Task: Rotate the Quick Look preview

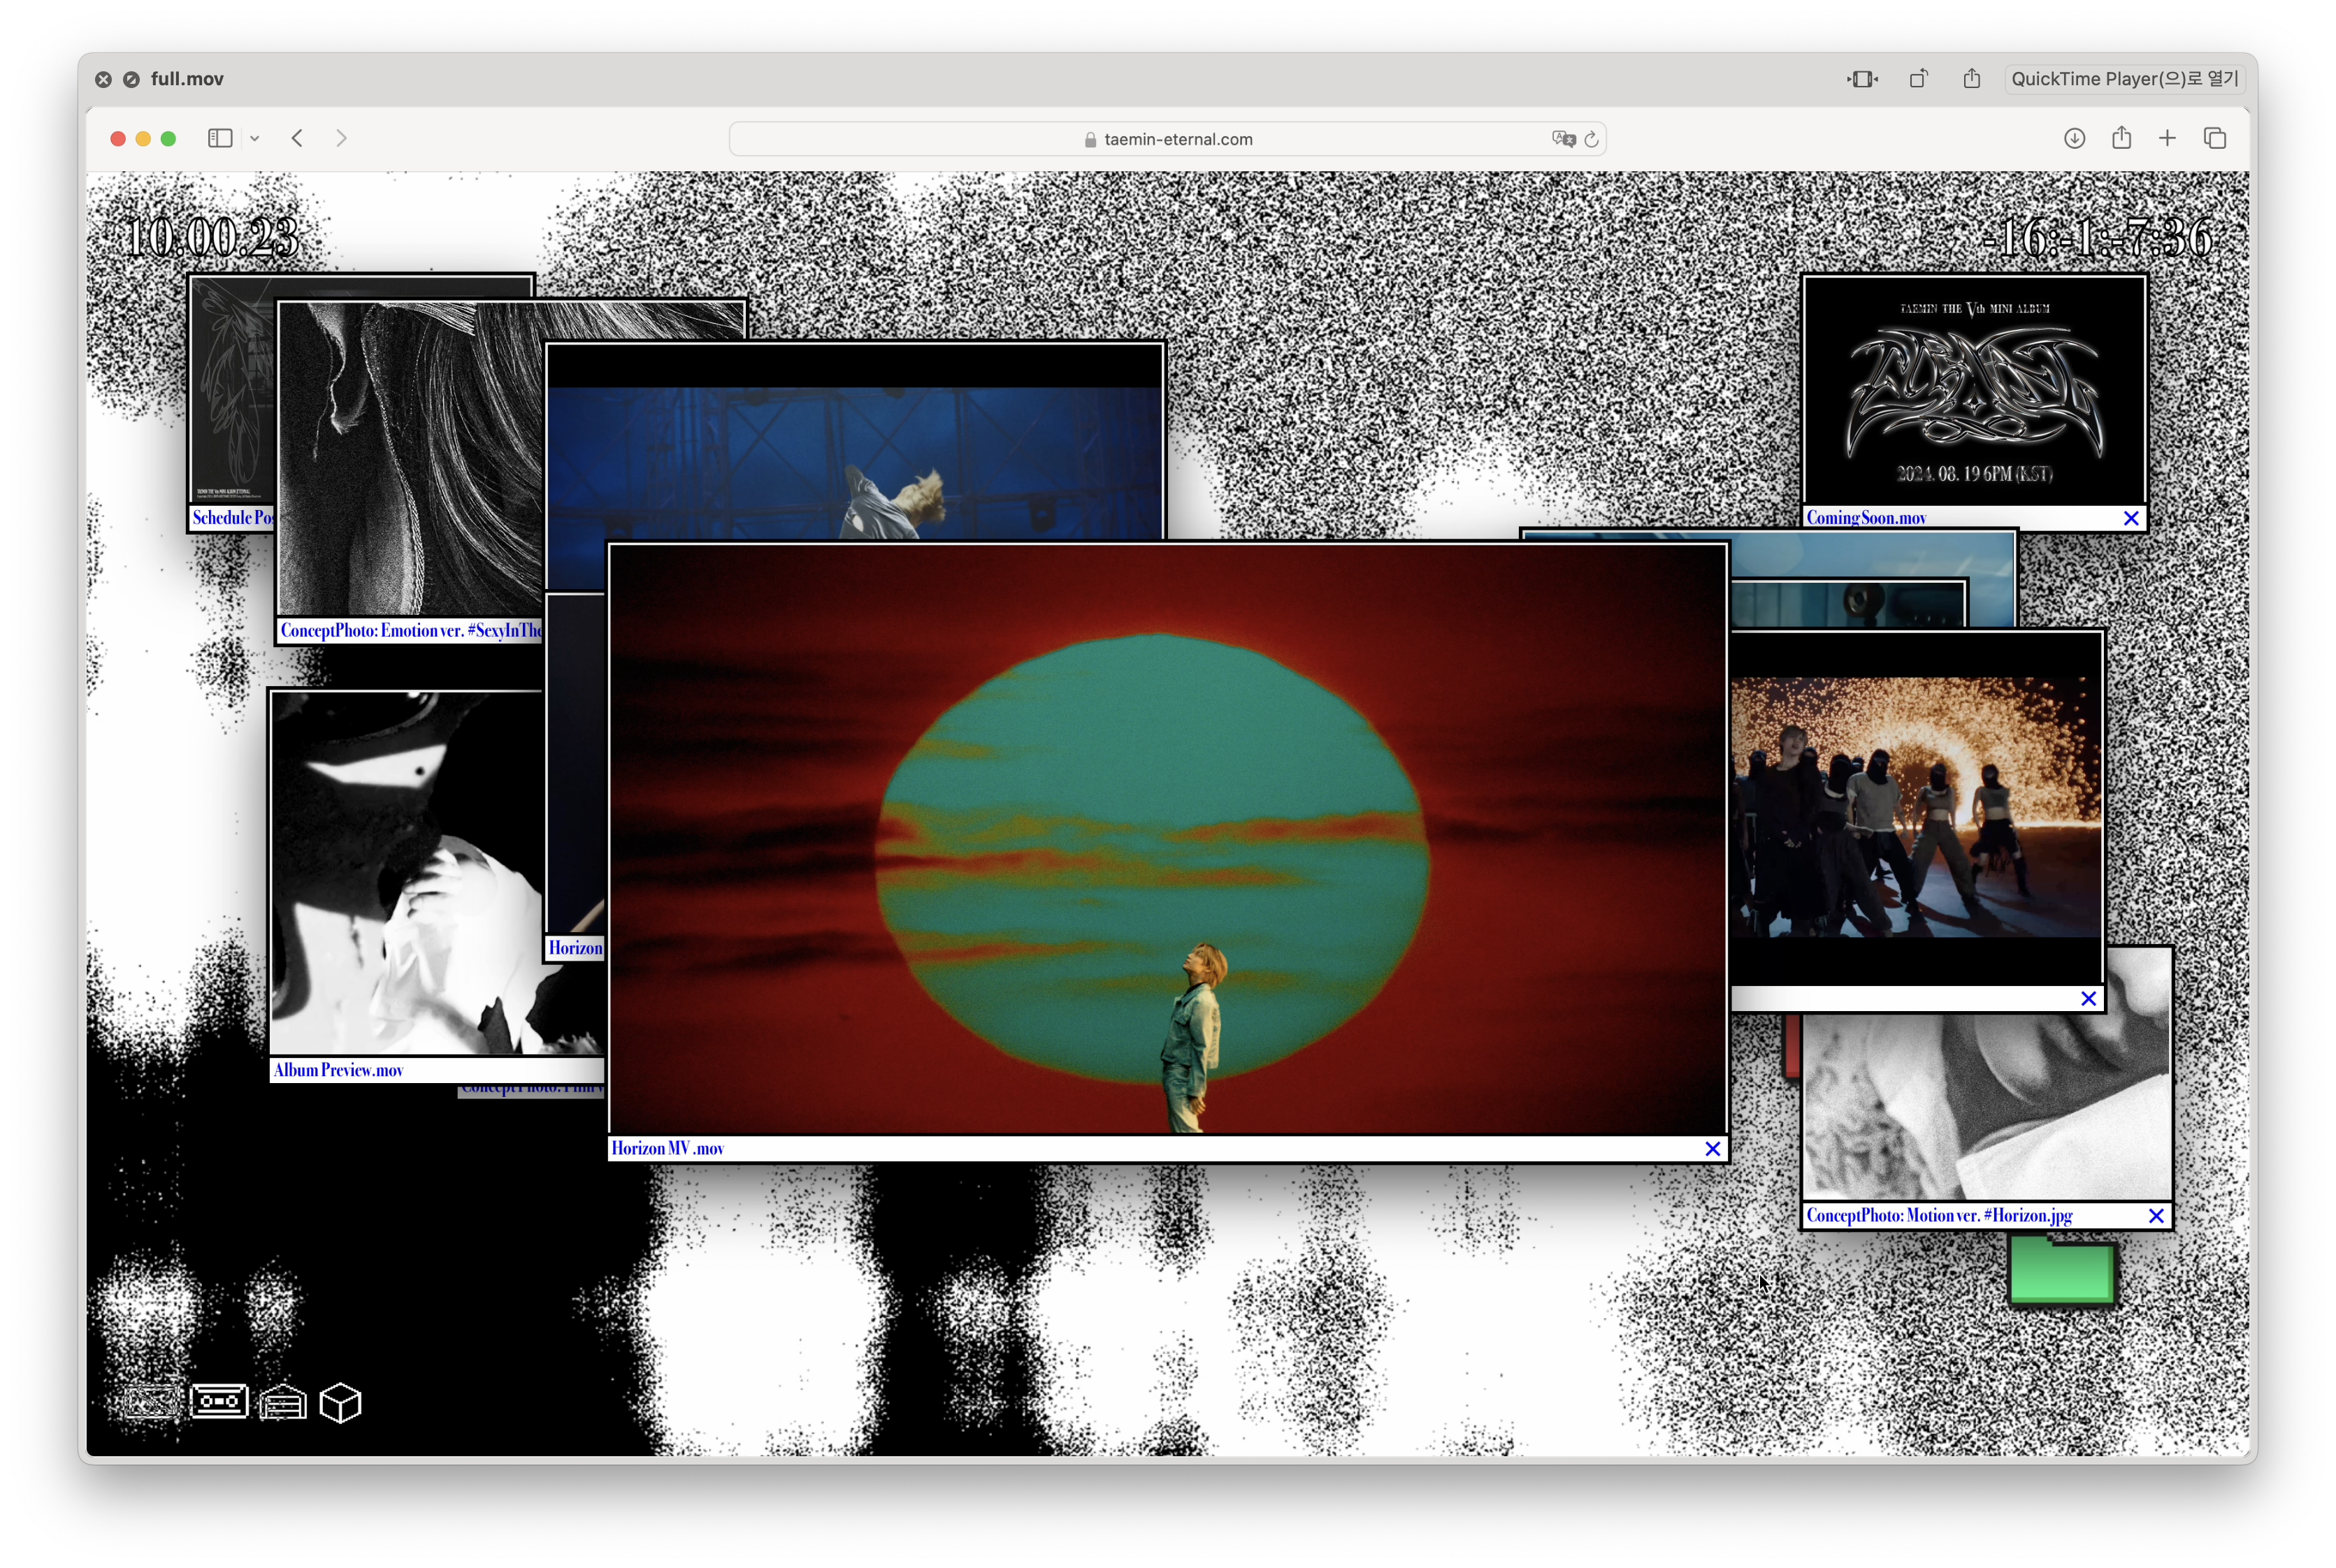Action: tap(1918, 79)
